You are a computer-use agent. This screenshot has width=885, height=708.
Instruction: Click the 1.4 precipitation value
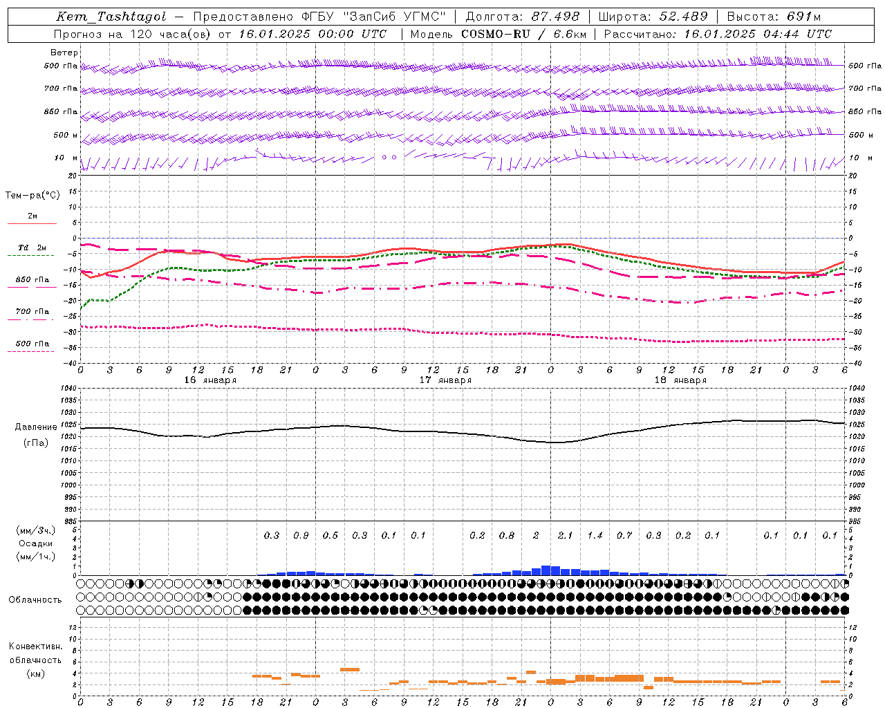pos(595,536)
